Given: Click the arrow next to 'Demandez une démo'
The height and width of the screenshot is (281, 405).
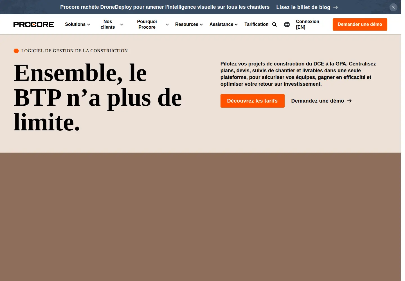Looking at the screenshot, I should click(349, 101).
